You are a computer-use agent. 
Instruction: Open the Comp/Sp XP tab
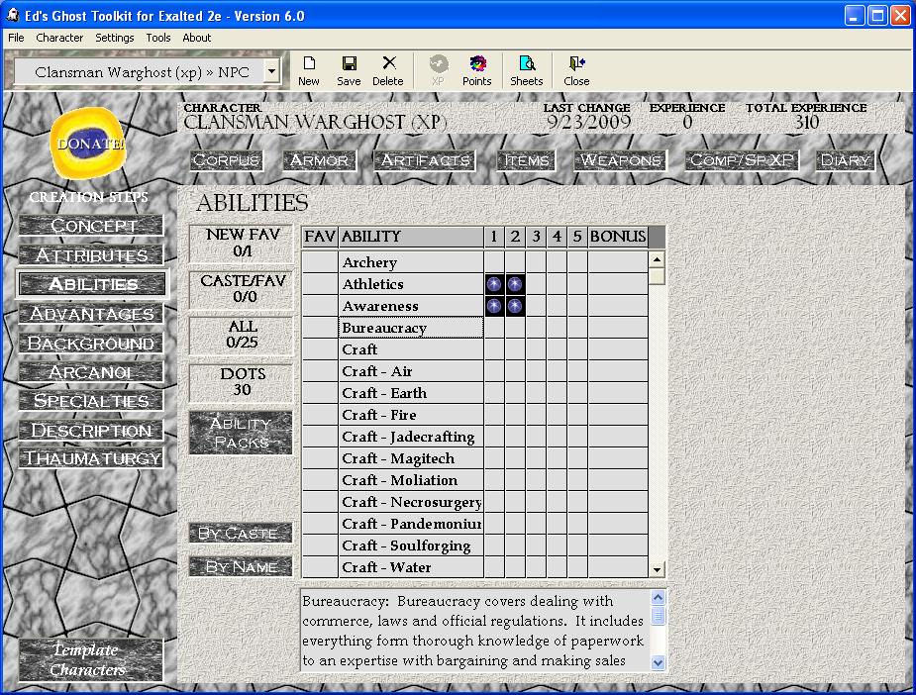click(742, 160)
